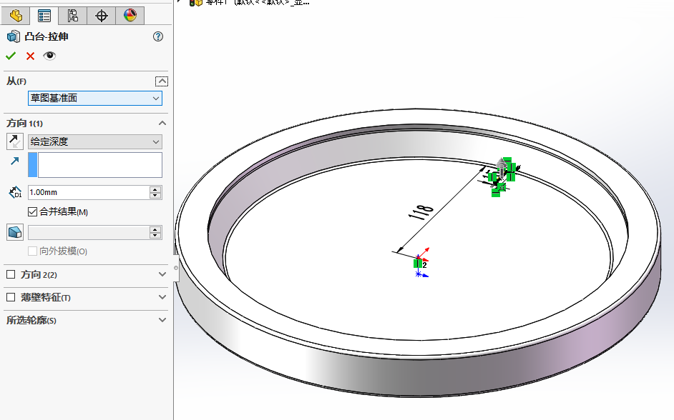Open the FeatureManager design tree tab
The width and height of the screenshot is (674, 420).
point(16,15)
